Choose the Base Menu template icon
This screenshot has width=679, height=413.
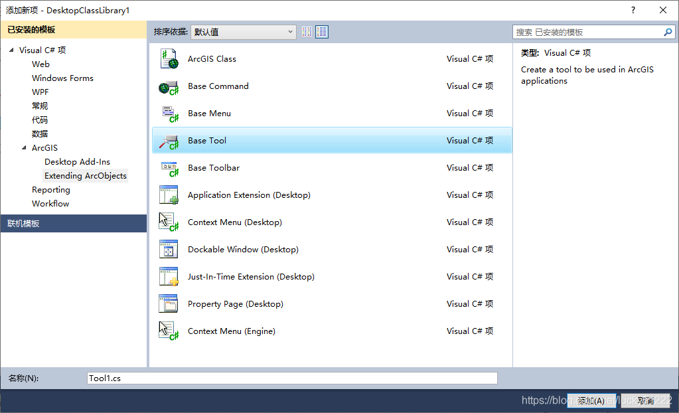tap(169, 114)
